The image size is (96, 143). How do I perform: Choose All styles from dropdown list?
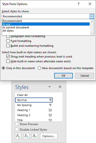(x=46, y=31)
